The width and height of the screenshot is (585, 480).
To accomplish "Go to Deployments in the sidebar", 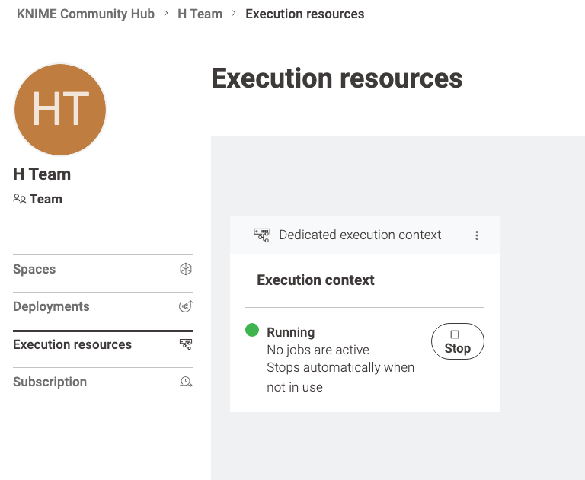I will (103, 306).
